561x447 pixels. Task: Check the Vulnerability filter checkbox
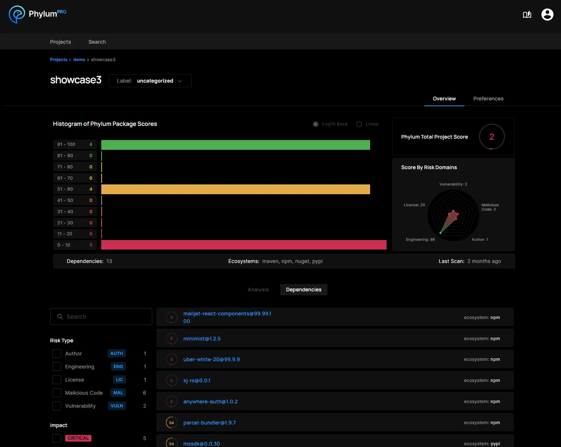tap(57, 406)
